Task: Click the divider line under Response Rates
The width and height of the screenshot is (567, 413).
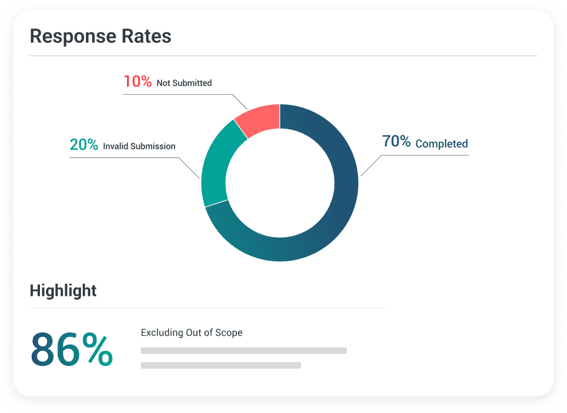Action: [x=283, y=56]
